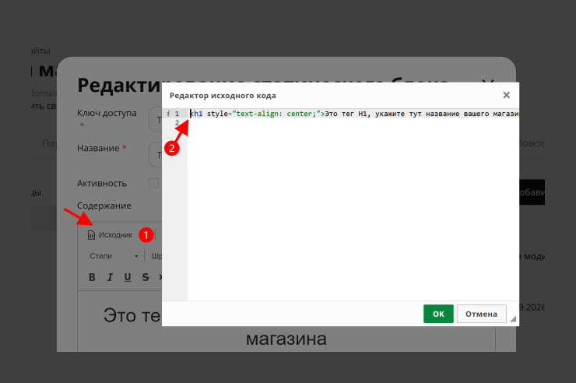Cancel the source editor with Отмена

(481, 314)
